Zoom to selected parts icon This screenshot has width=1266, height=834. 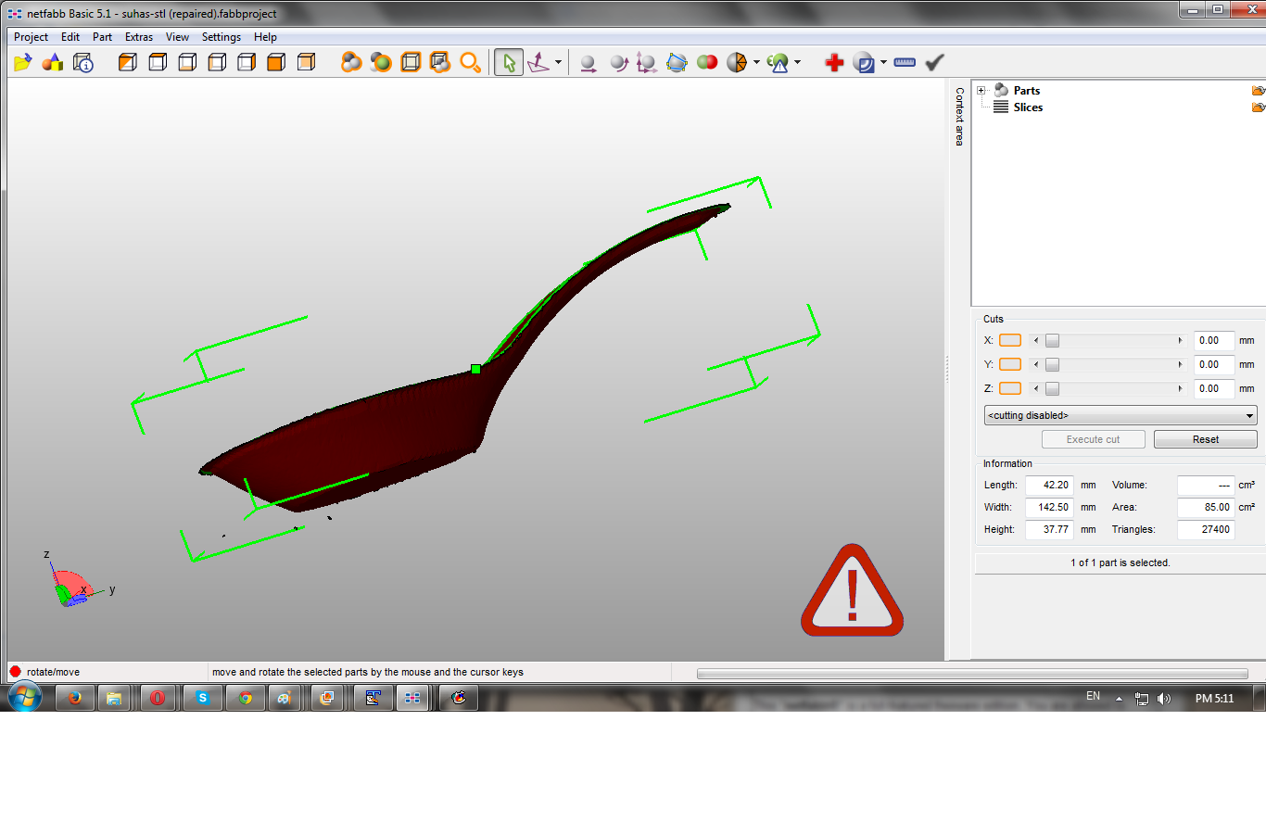coord(381,62)
